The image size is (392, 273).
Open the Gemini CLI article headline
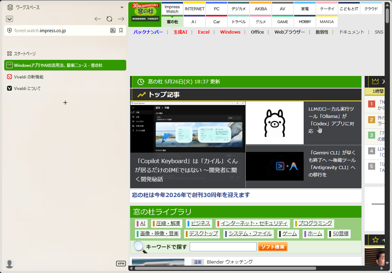click(x=332, y=164)
